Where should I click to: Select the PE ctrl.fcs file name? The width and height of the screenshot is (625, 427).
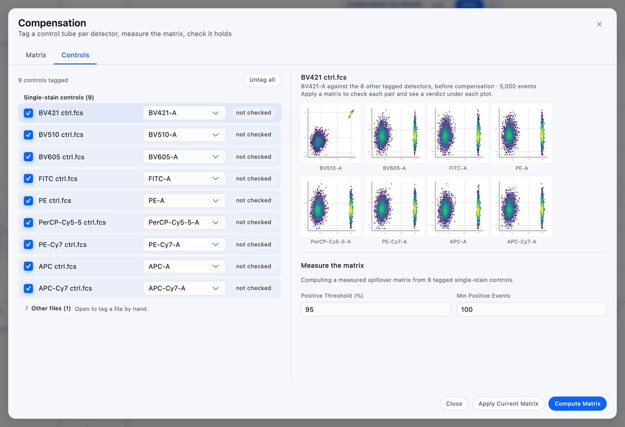(55, 201)
